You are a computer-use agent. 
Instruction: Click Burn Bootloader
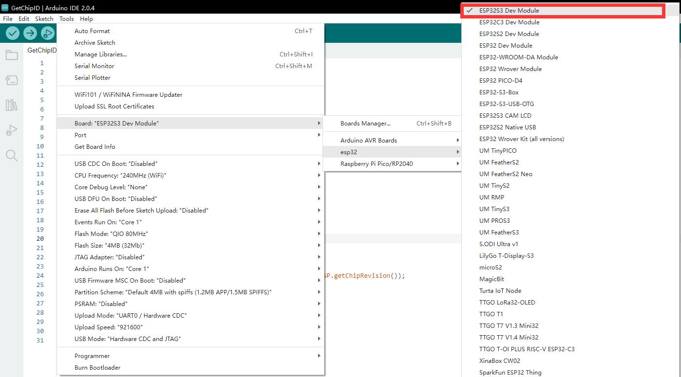pyautogui.click(x=97, y=367)
